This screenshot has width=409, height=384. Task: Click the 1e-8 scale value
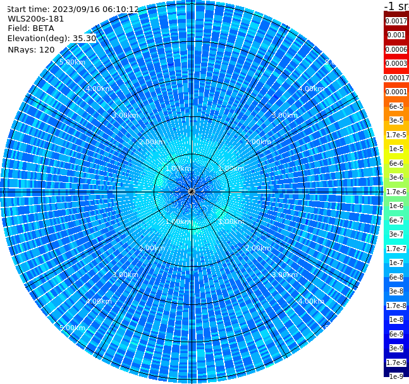coord(396,319)
